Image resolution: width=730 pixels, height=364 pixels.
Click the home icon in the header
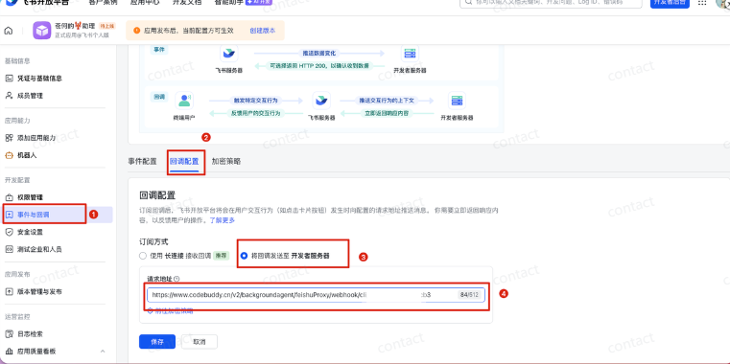(9, 31)
